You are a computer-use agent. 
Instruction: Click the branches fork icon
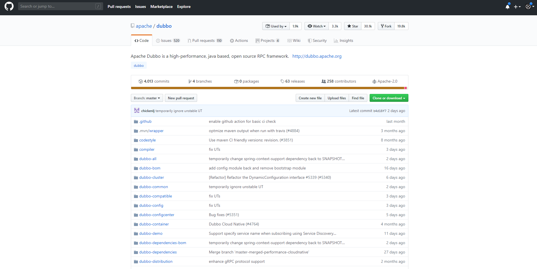pos(190,81)
